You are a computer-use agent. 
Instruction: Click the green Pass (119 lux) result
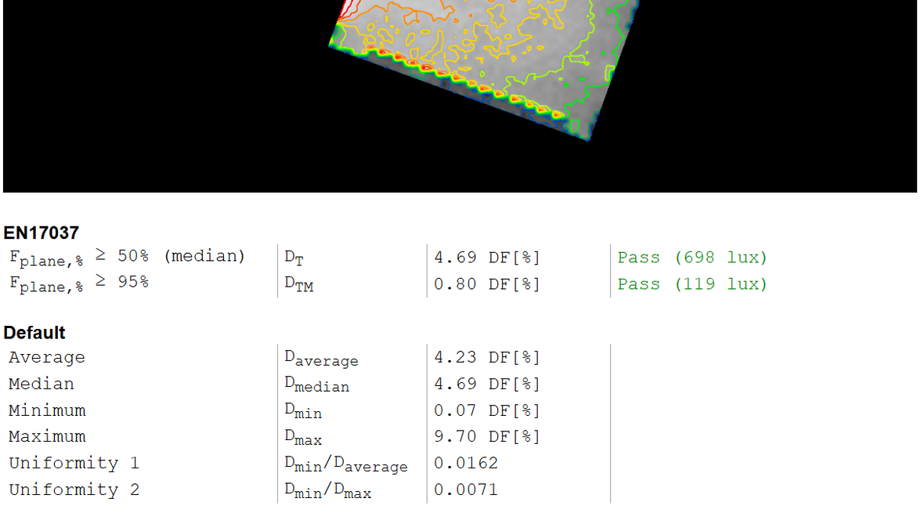click(692, 284)
